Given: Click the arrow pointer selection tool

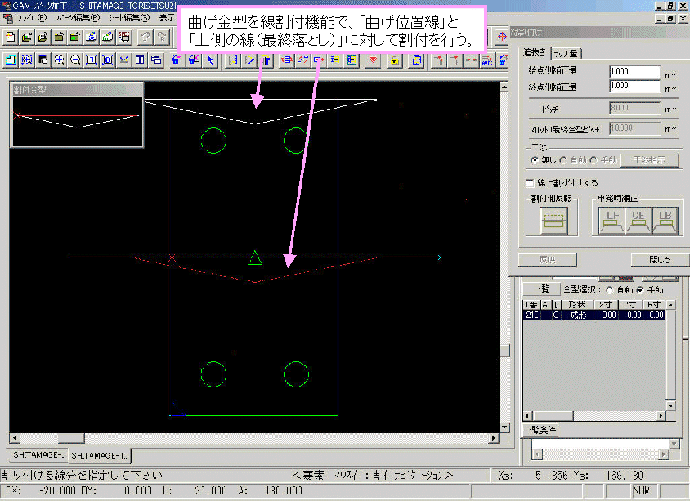Looking at the screenshot, I should click(211, 60).
